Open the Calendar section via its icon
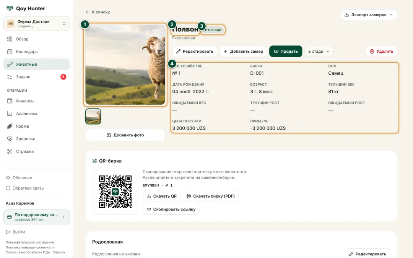 tap(10, 52)
